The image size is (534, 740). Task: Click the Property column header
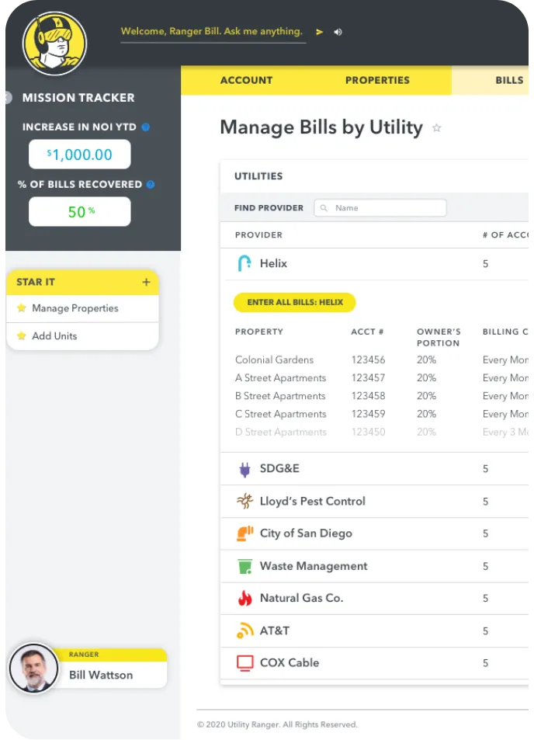(259, 332)
